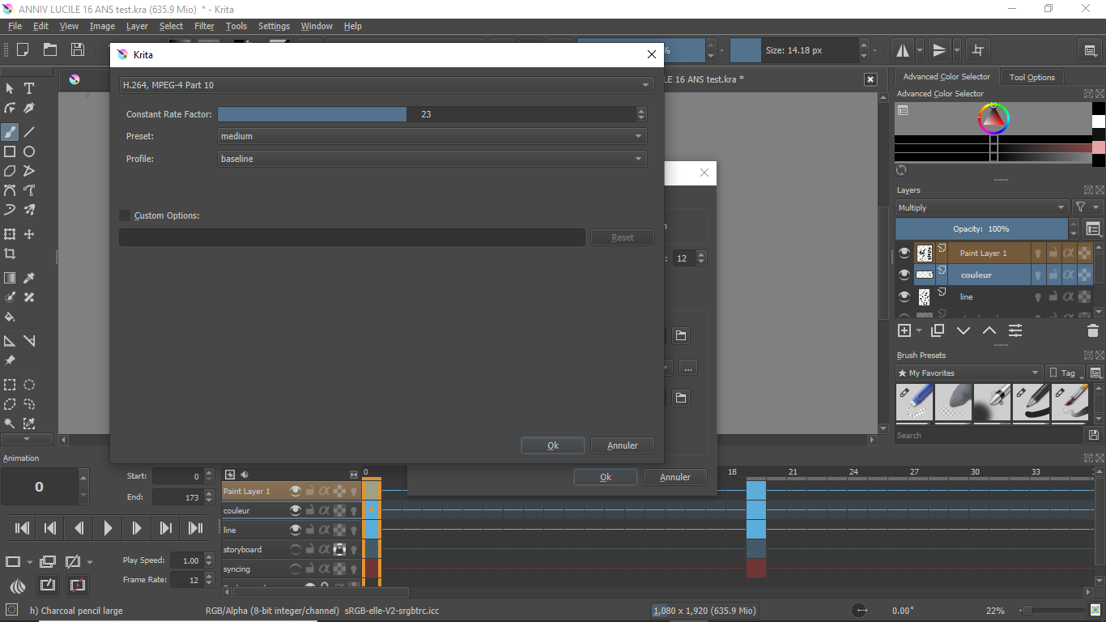The width and height of the screenshot is (1106, 622).
Task: Adjust the layer Opacity slider
Action: click(981, 229)
